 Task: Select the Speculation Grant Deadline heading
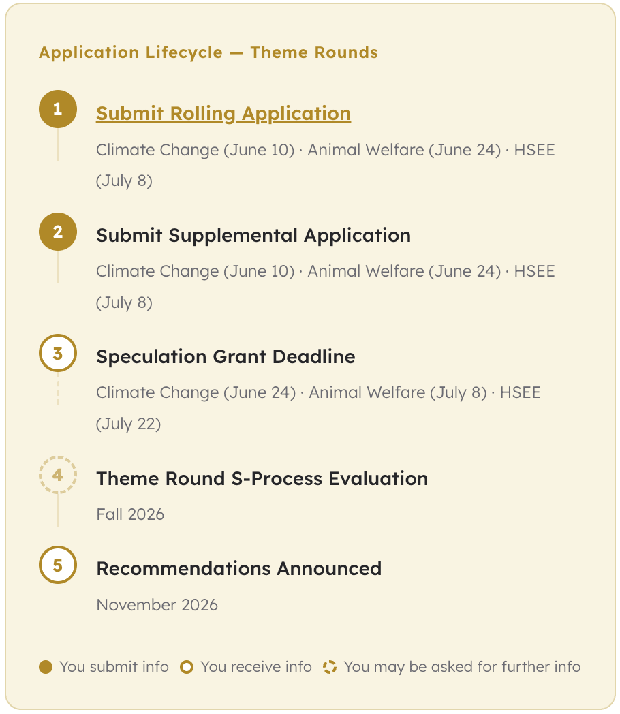click(226, 356)
